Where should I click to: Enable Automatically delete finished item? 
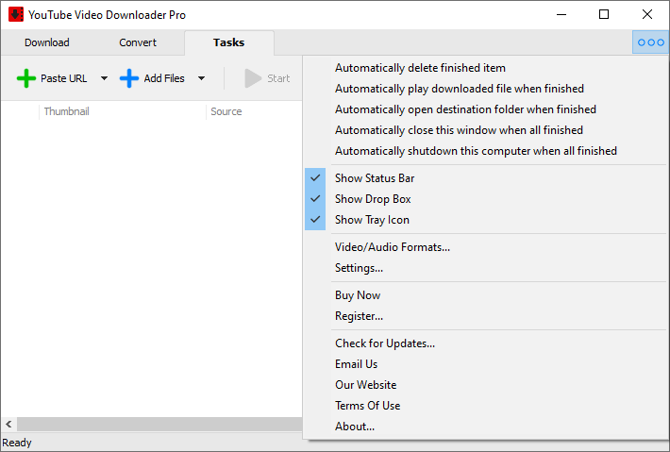click(x=485, y=68)
